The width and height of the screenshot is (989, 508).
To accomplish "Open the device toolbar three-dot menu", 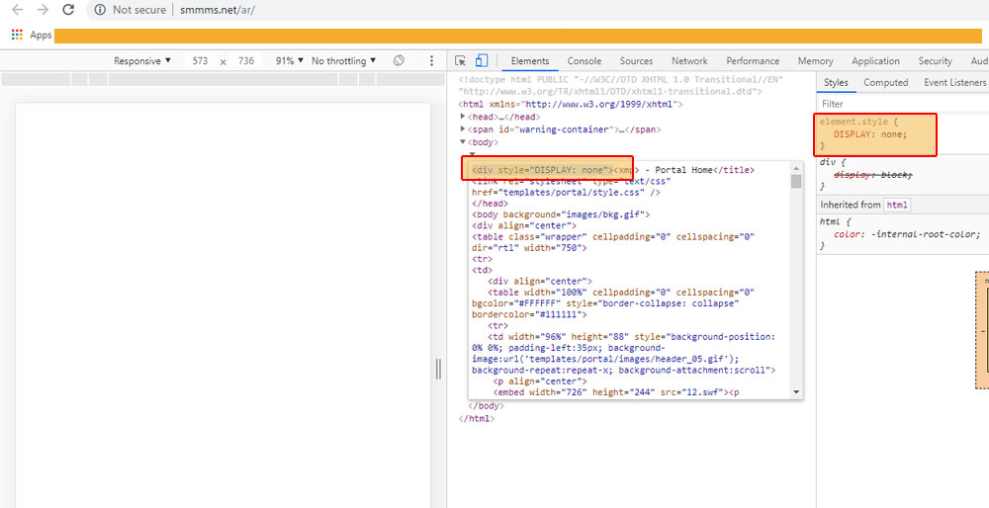I will point(431,61).
